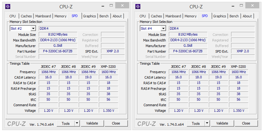Click JEDEC #7 voltage 1.20 V in right window
Image resolution: width=263 pixels, height=131 pixels.
[178, 111]
